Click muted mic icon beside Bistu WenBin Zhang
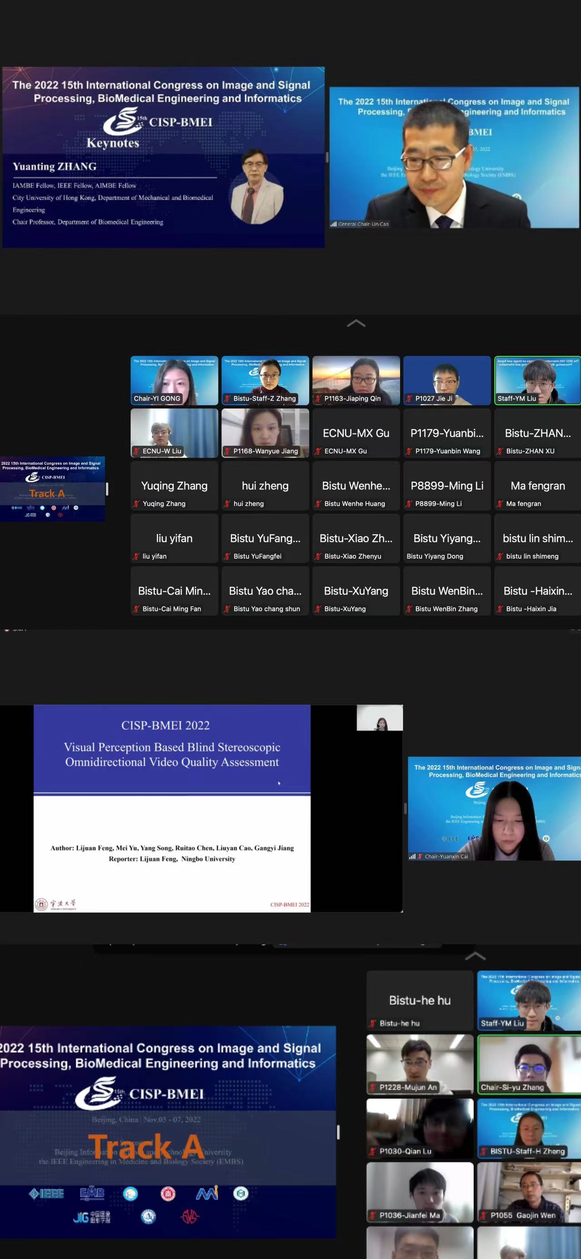The width and height of the screenshot is (581, 1259). click(x=409, y=609)
